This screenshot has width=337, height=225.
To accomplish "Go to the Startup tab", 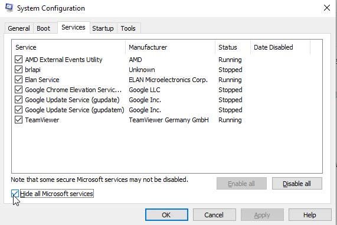I will (103, 28).
